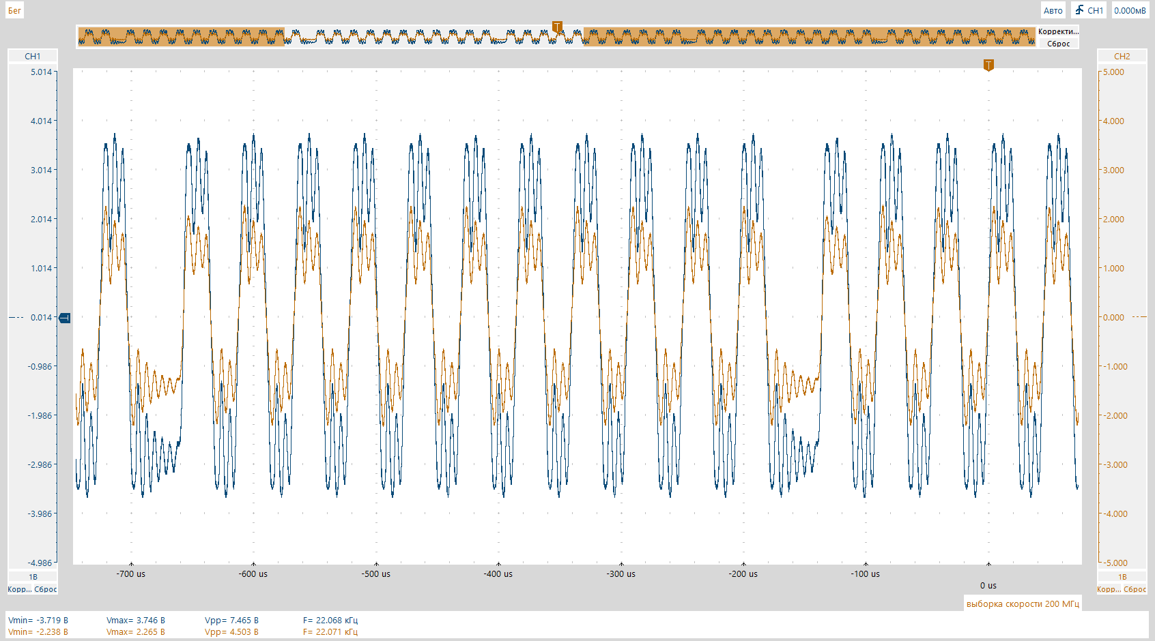Click the -400 us time axis label

tap(498, 573)
